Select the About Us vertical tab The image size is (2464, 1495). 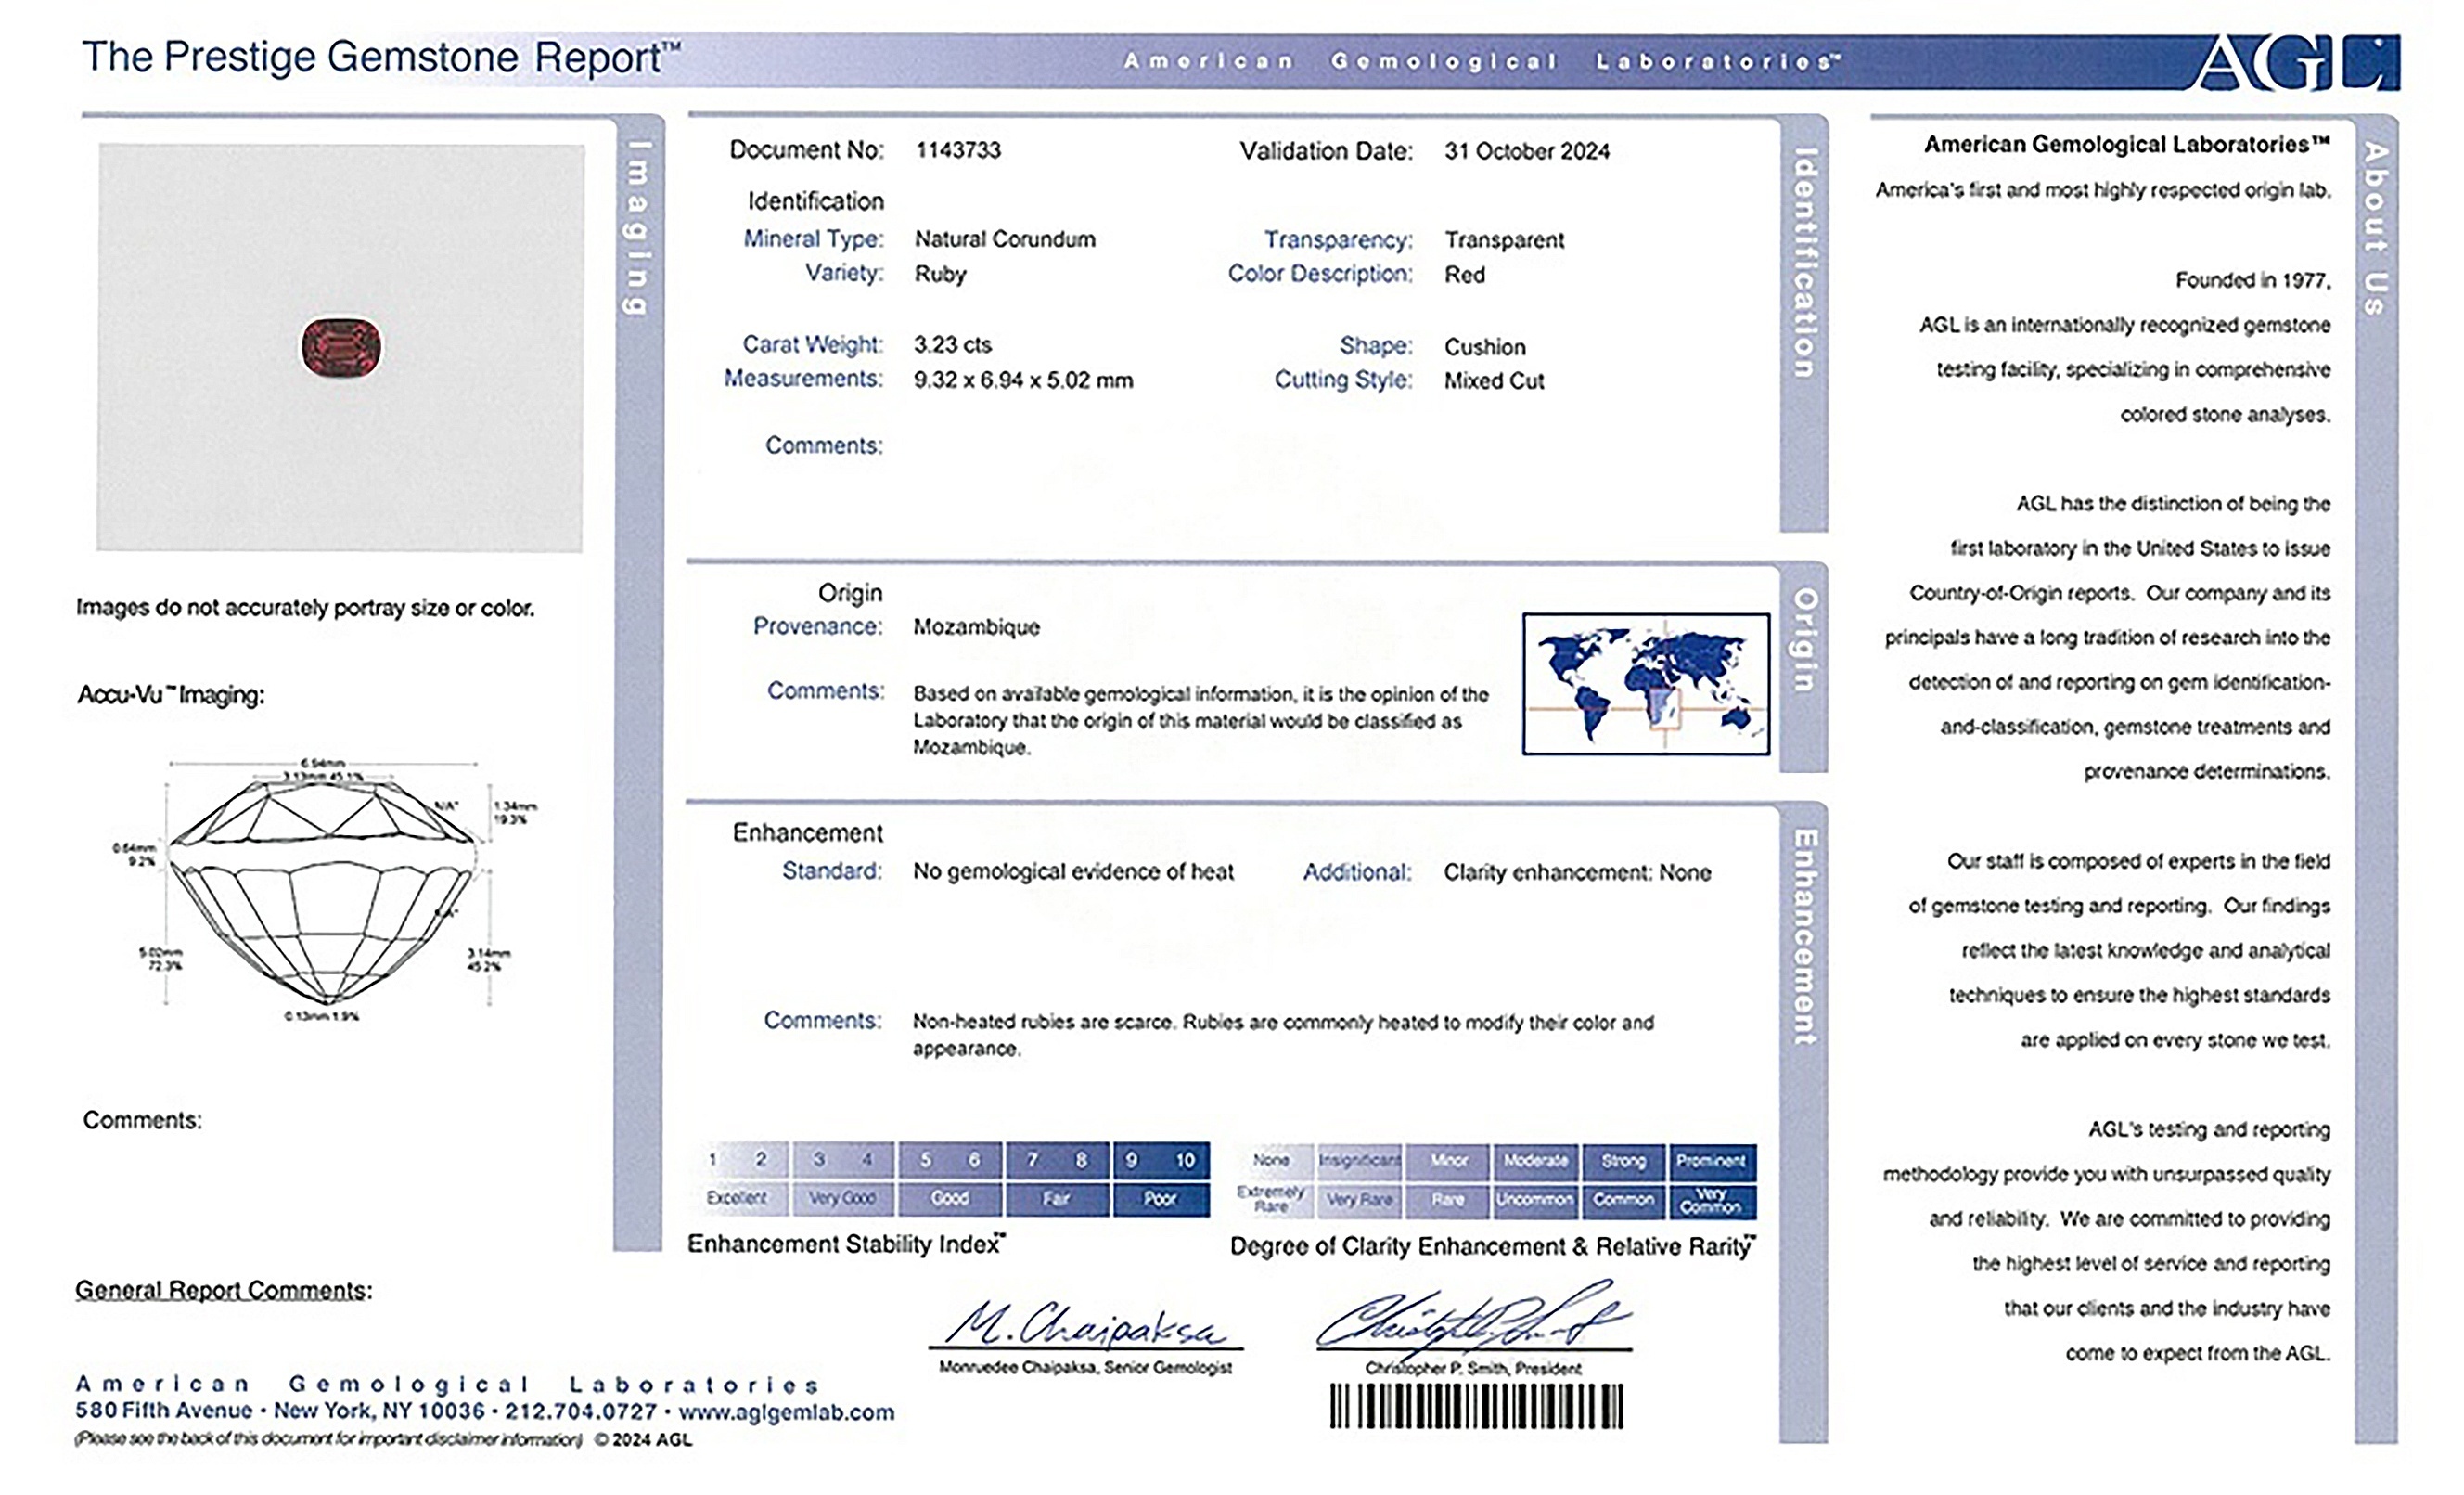[x=2376, y=228]
